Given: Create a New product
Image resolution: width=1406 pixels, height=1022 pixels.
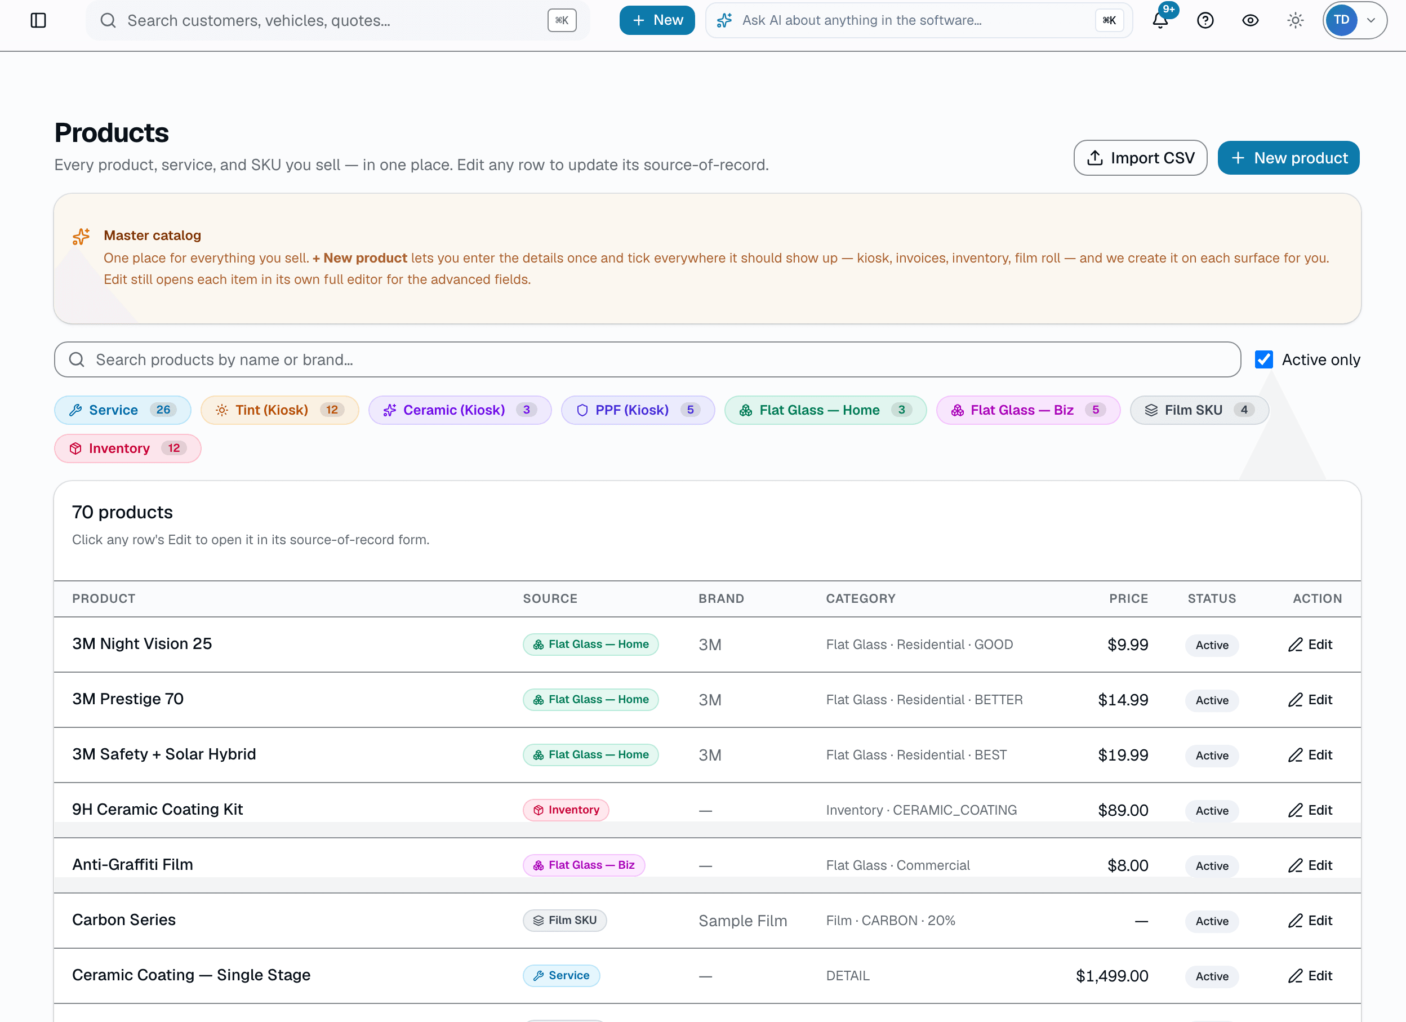Looking at the screenshot, I should (x=1288, y=158).
